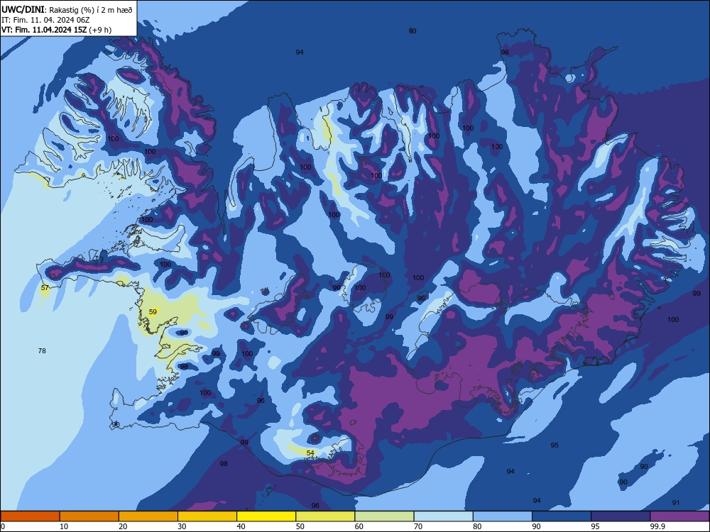The width and height of the screenshot is (710, 532).
Task: Click the dark blue 90–95 legend swatch
Action: coord(562,516)
